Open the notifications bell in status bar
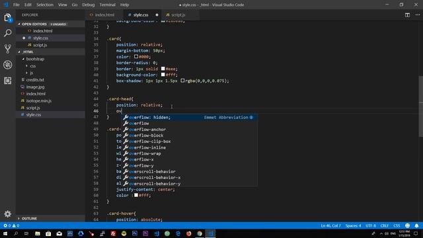 point(416,225)
